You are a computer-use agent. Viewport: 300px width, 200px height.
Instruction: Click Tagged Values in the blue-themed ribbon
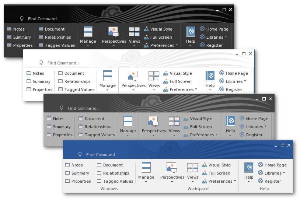[118, 181]
